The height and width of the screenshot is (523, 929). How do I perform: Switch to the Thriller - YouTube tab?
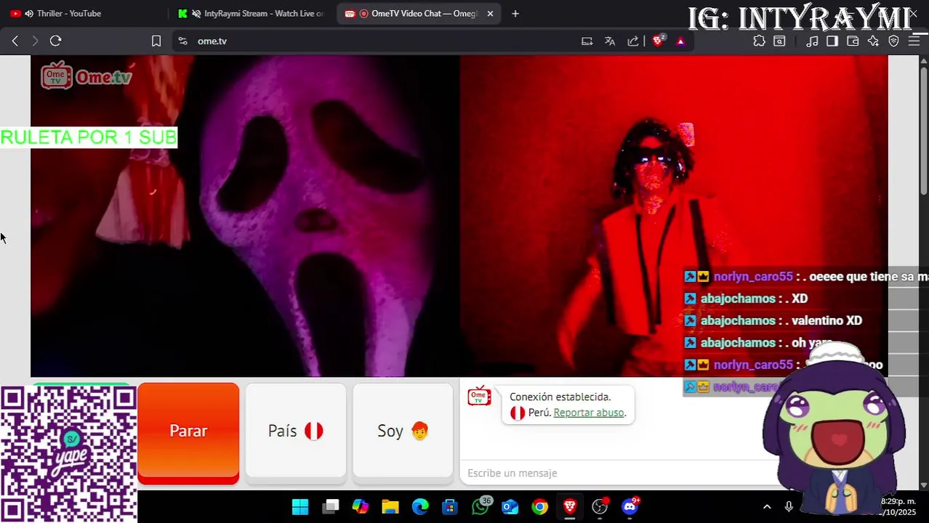pyautogui.click(x=69, y=13)
